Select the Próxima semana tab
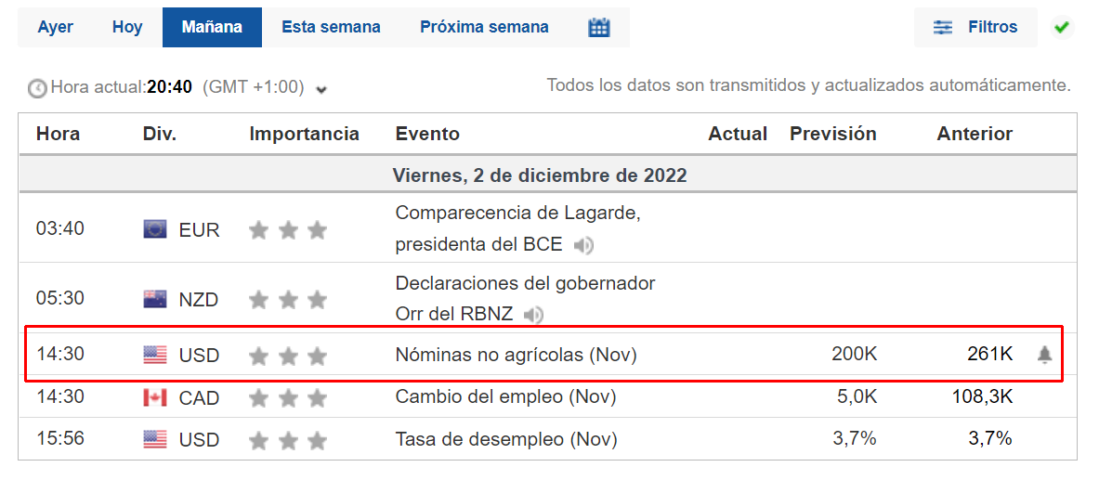The width and height of the screenshot is (1099, 480). tap(484, 27)
